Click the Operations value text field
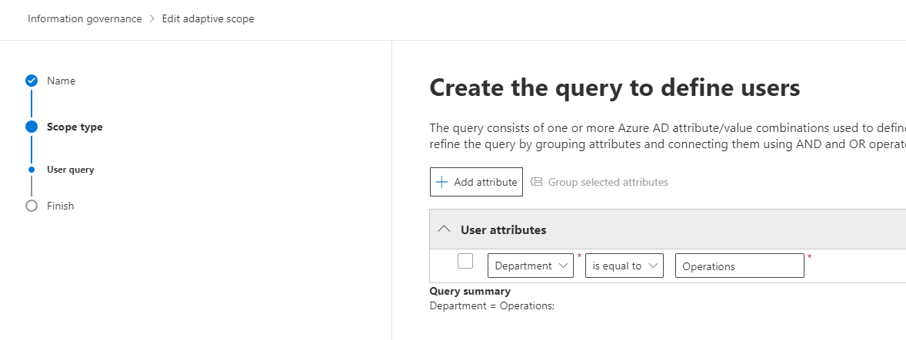The width and height of the screenshot is (906, 340). click(x=739, y=266)
